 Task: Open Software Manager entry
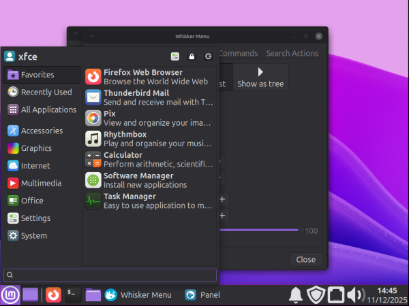tap(149, 180)
